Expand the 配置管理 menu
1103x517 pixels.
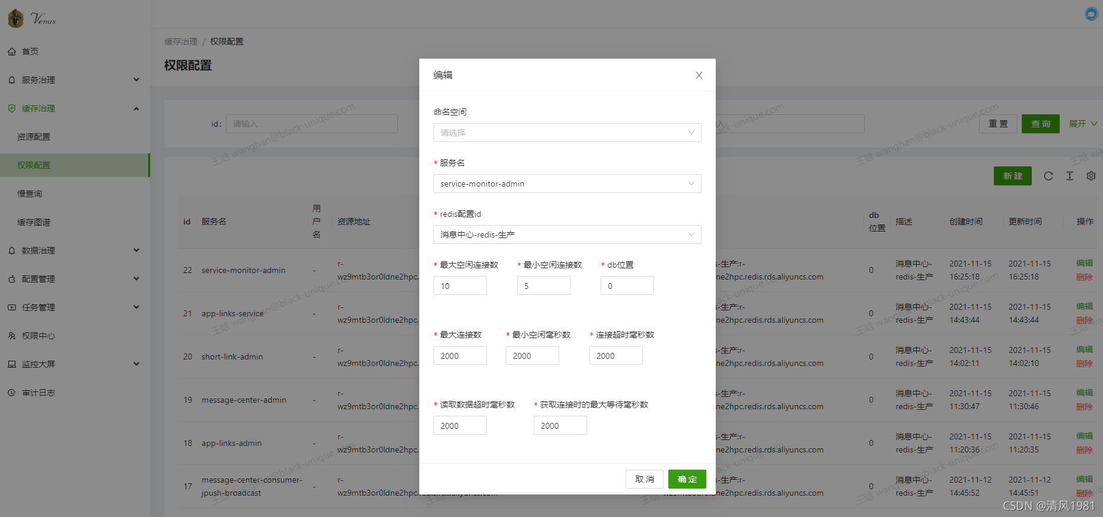136,279
